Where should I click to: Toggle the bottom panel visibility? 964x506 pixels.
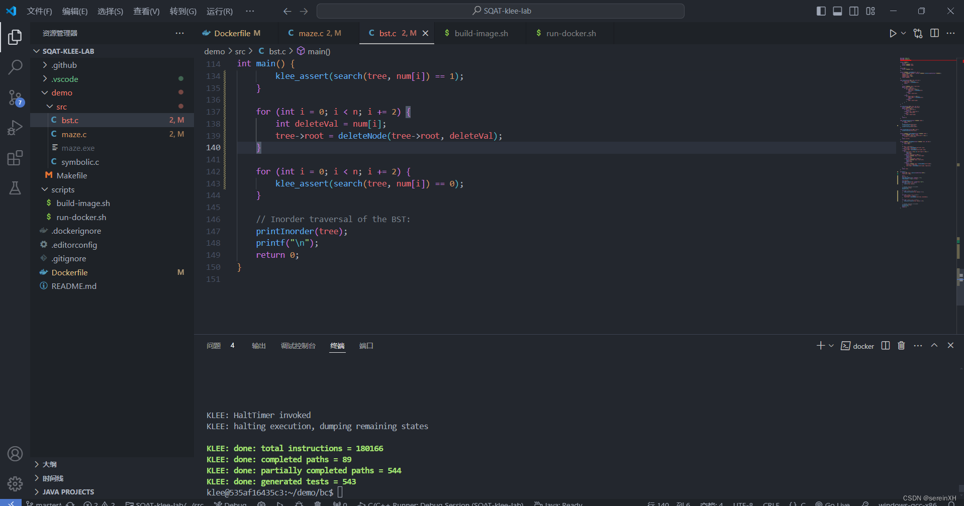[x=837, y=11]
